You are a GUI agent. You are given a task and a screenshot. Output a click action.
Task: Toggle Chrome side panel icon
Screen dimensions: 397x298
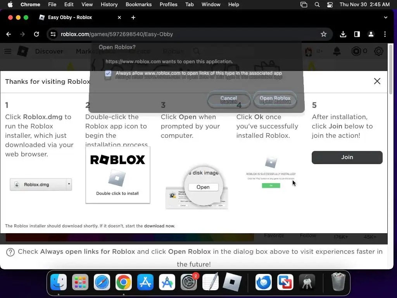(357, 34)
